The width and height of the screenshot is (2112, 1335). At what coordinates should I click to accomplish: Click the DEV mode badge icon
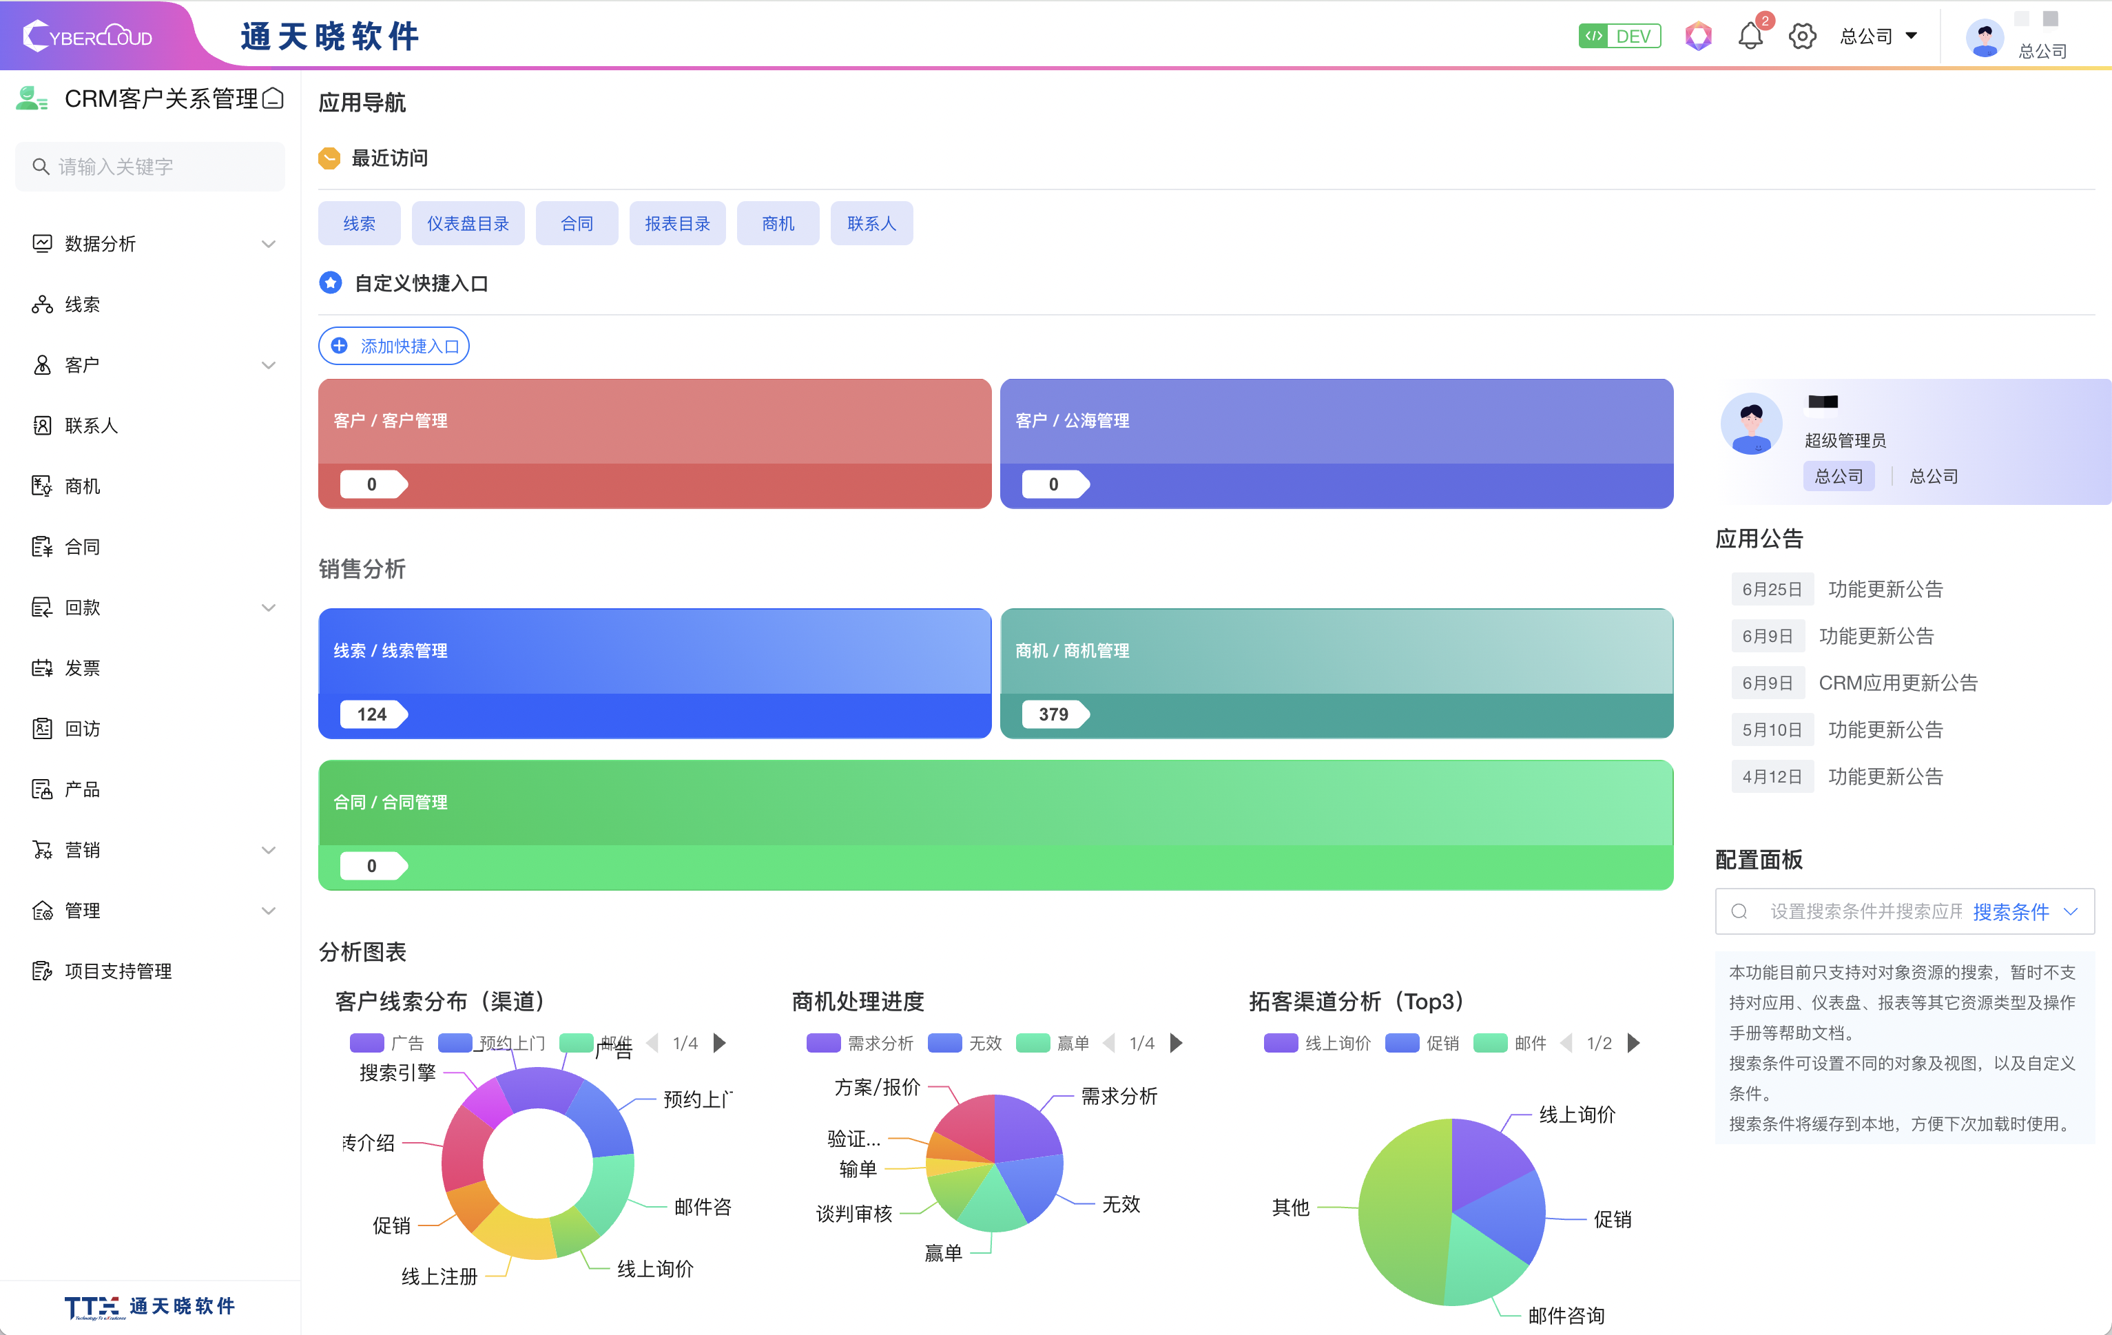tap(1619, 36)
